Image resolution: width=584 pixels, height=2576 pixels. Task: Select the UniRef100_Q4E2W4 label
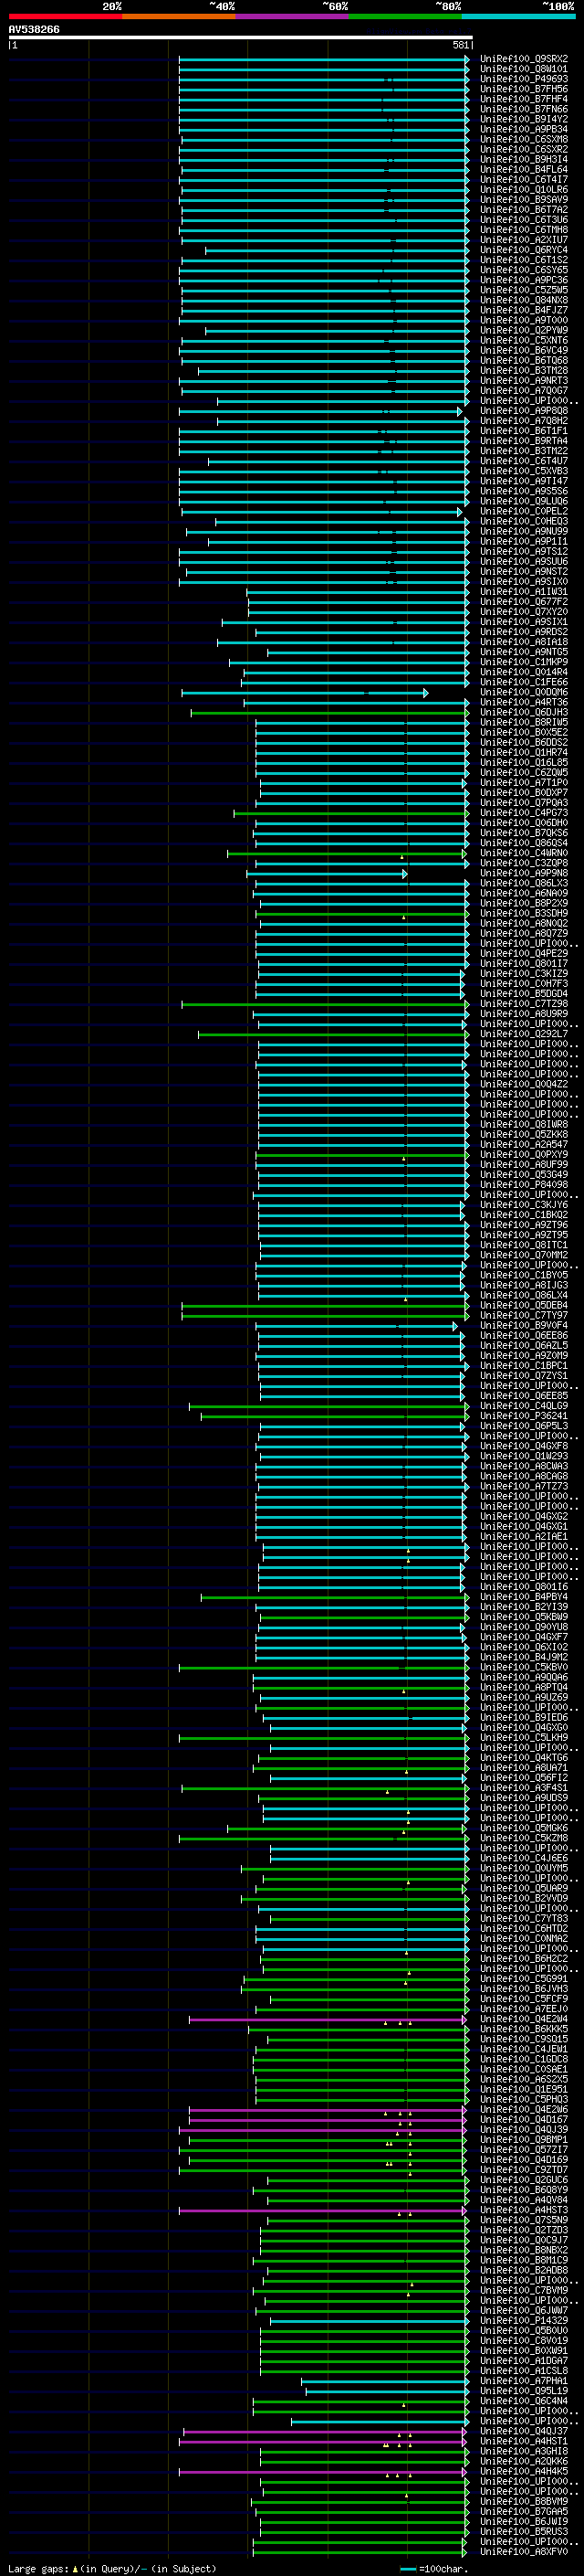tap(524, 2019)
